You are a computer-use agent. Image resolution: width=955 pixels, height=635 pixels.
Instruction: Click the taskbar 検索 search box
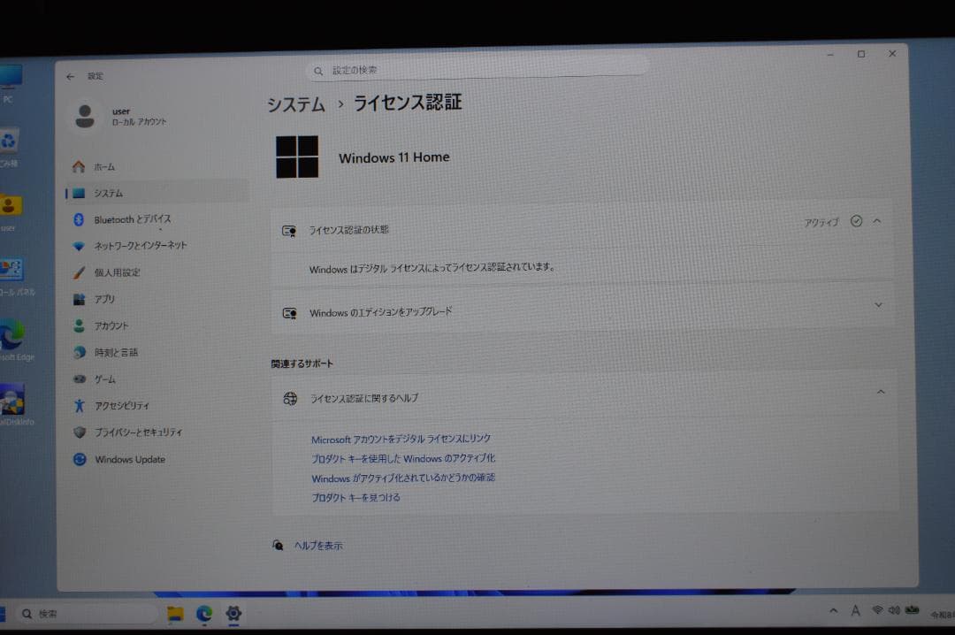click(x=87, y=615)
